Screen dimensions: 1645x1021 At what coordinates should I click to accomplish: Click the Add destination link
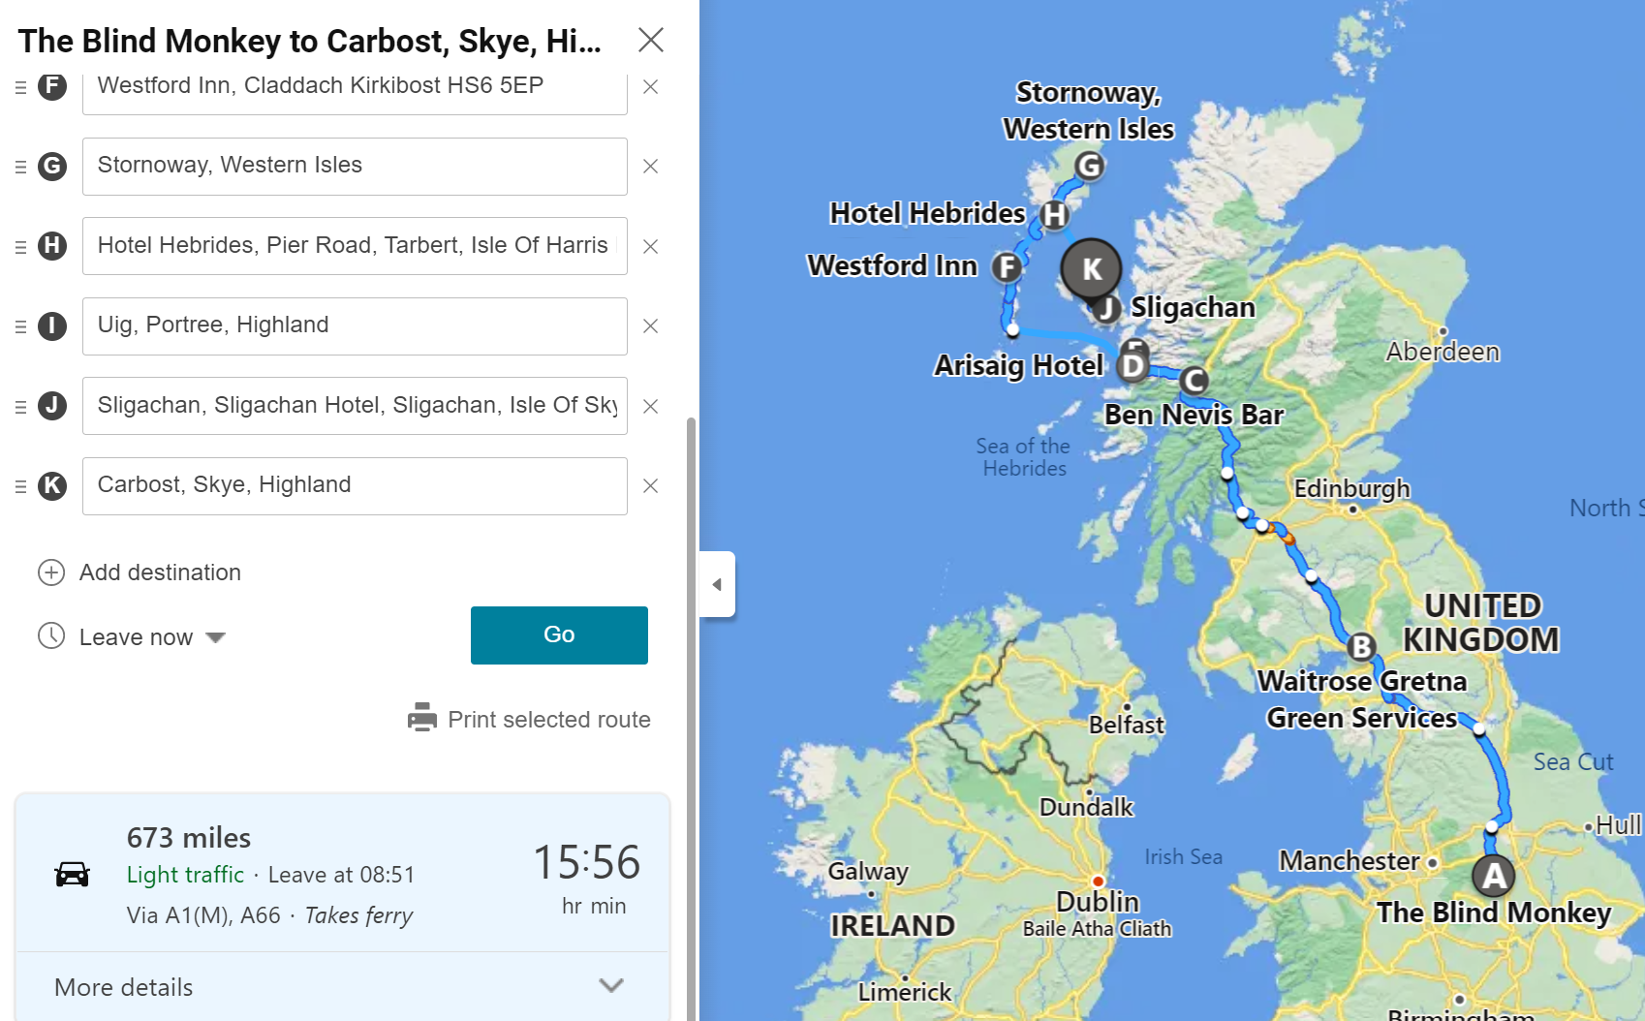pyautogui.click(x=160, y=572)
